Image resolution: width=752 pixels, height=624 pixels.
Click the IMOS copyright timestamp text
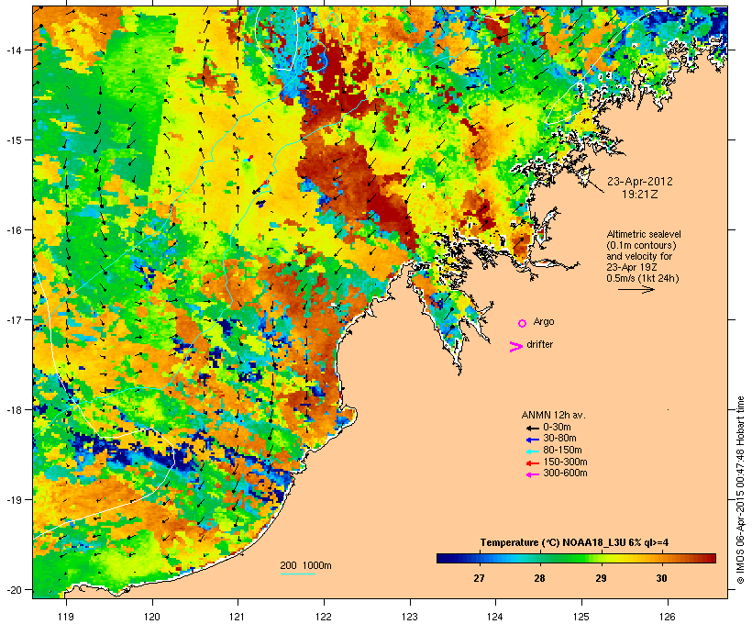tap(740, 490)
